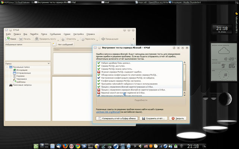Open the Файл menu in KMail
This screenshot has width=239, height=149.
click(x=8, y=34)
